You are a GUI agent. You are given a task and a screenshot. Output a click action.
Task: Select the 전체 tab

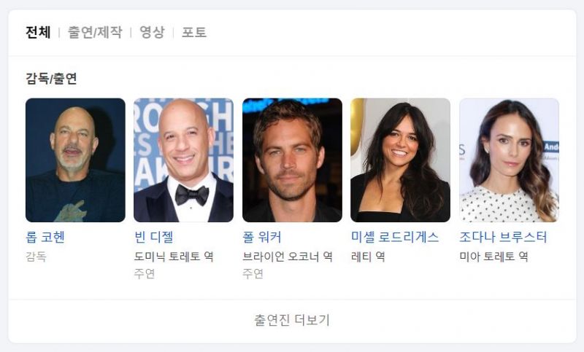38,32
